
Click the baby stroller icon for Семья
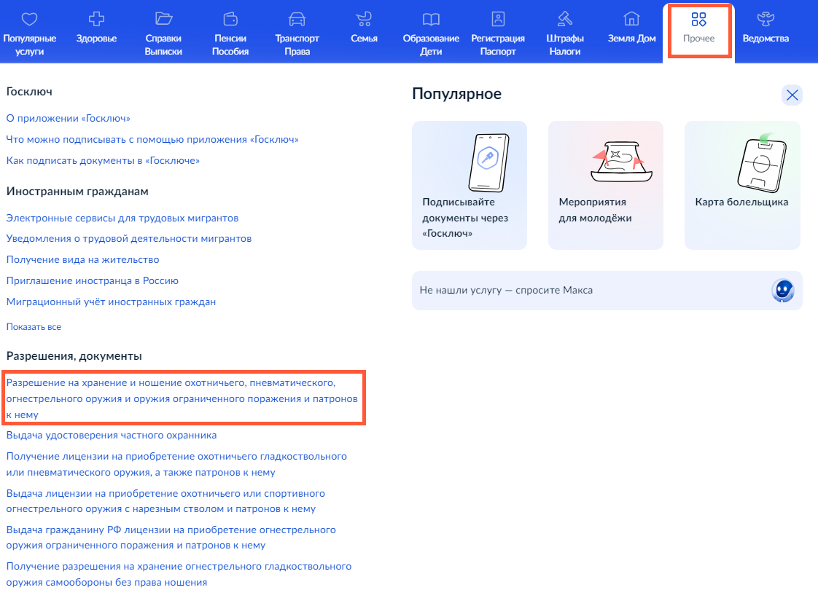tap(364, 19)
